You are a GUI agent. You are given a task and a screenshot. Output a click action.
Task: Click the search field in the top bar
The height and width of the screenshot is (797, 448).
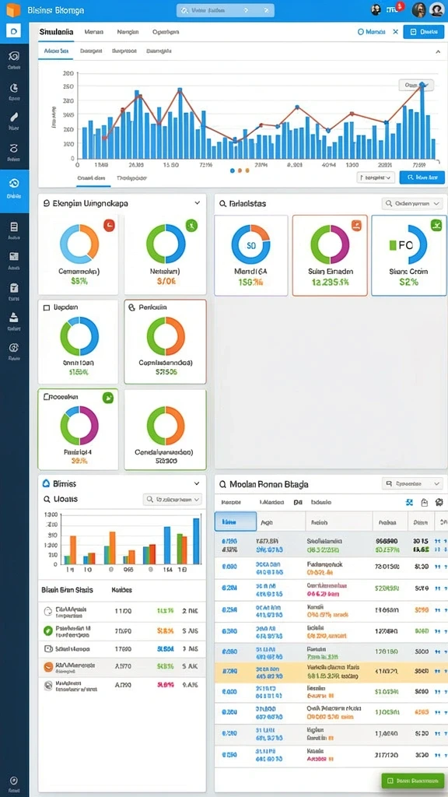225,10
